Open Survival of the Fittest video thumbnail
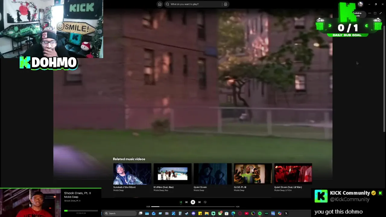 tap(132, 174)
